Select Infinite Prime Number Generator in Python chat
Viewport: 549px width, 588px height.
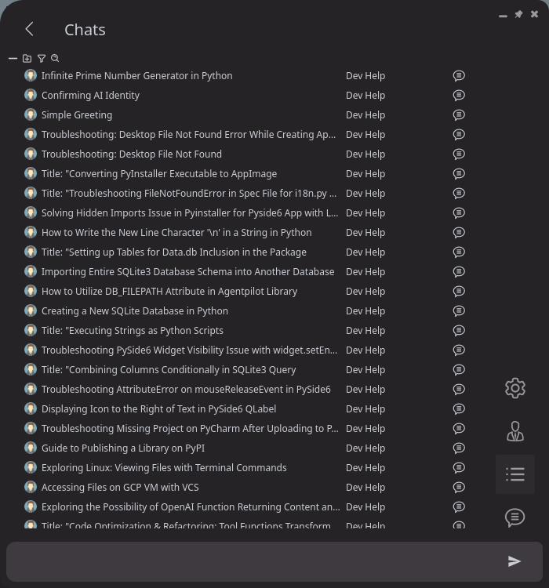click(136, 76)
